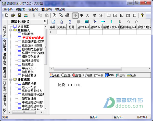The image size is (153, 121).
Task: Click the Paste clipboard icon
Action: [x=47, y=15]
